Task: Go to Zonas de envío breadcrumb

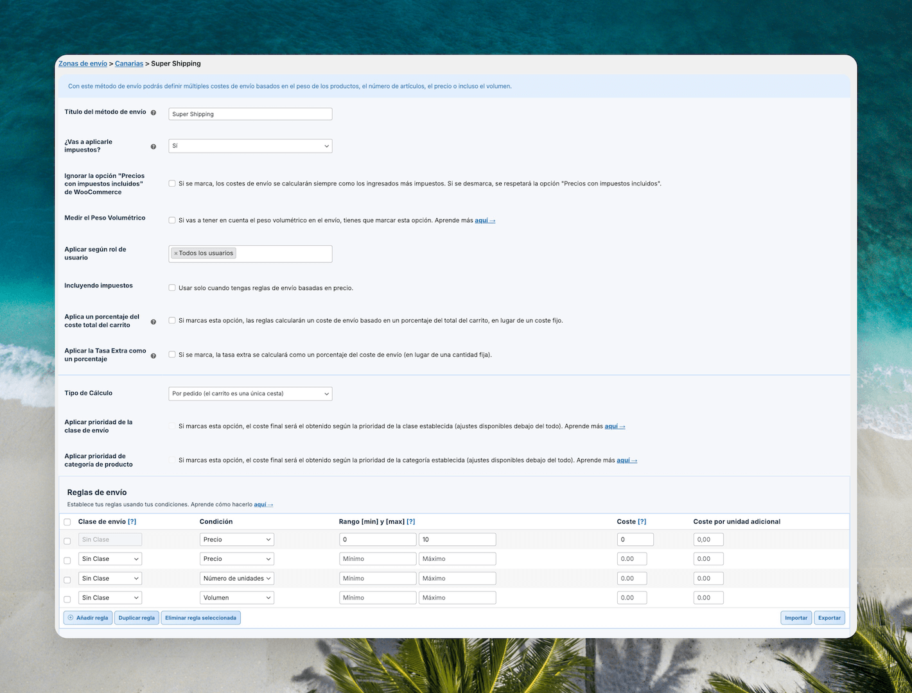Action: (x=83, y=64)
